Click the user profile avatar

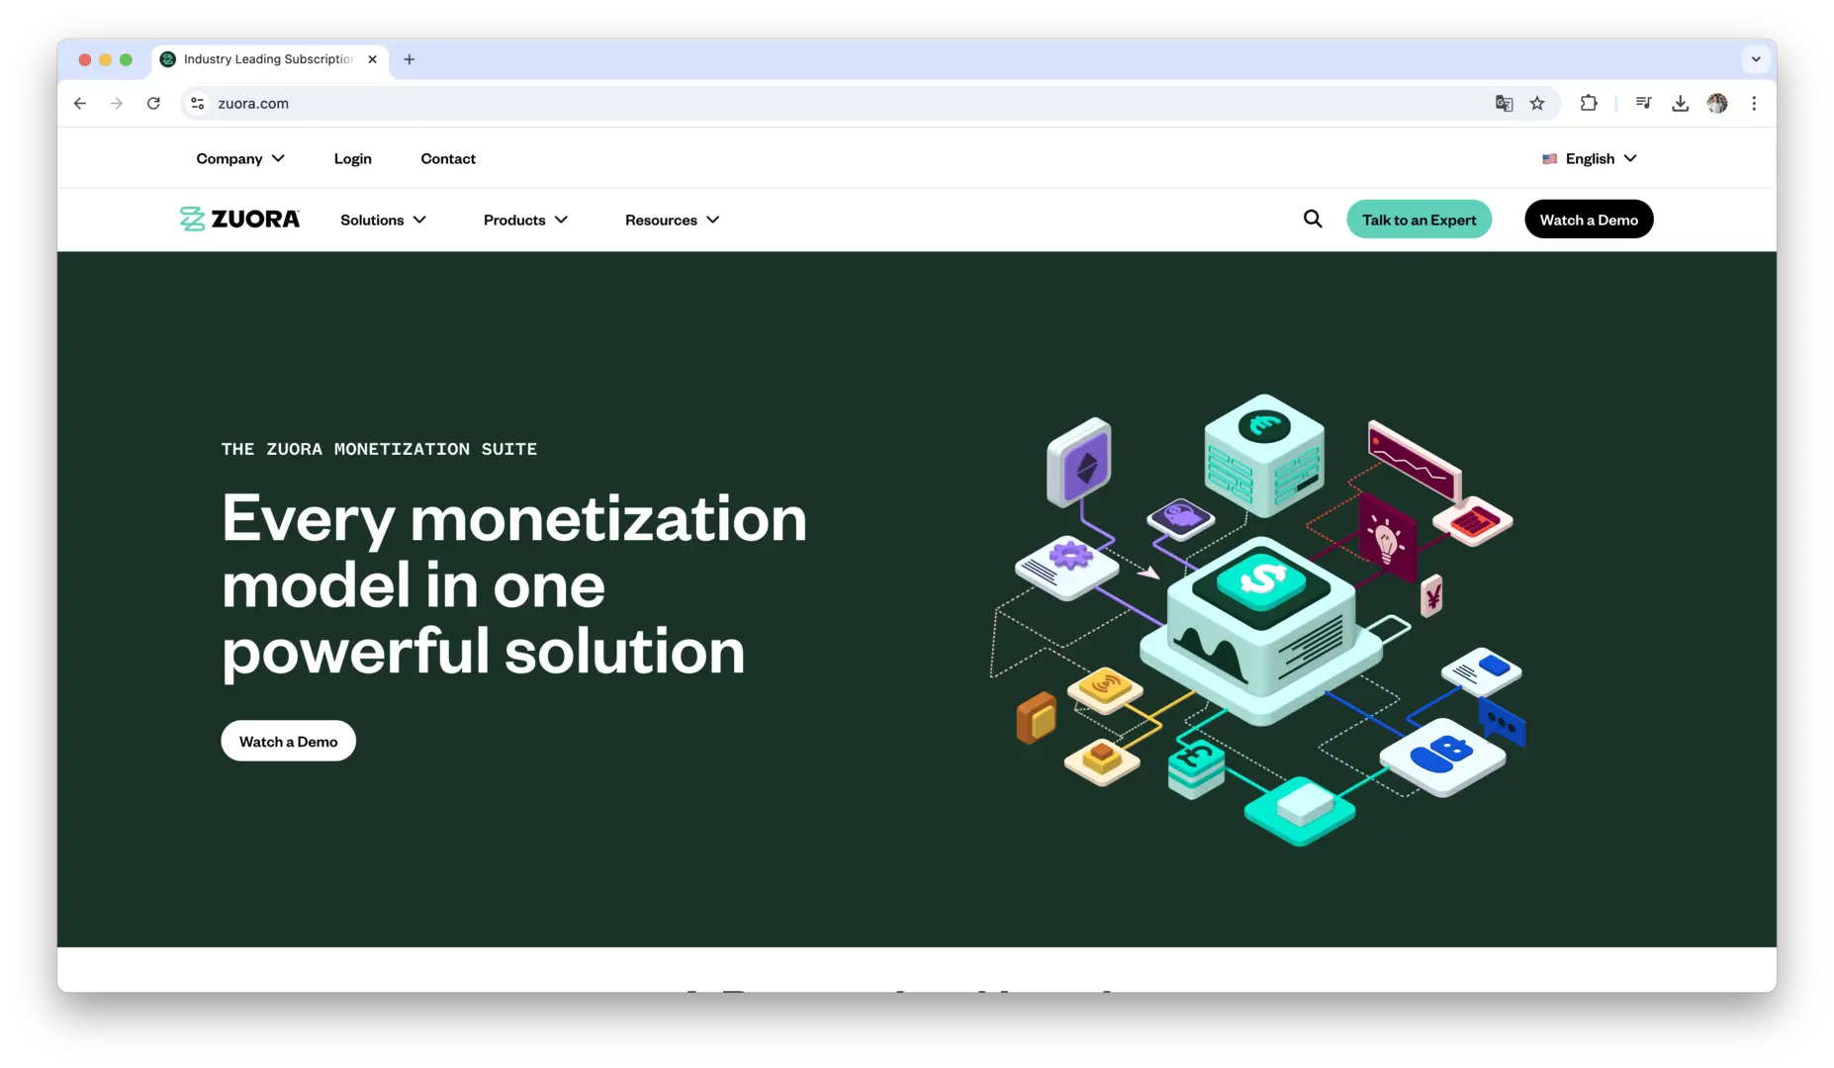(1717, 103)
